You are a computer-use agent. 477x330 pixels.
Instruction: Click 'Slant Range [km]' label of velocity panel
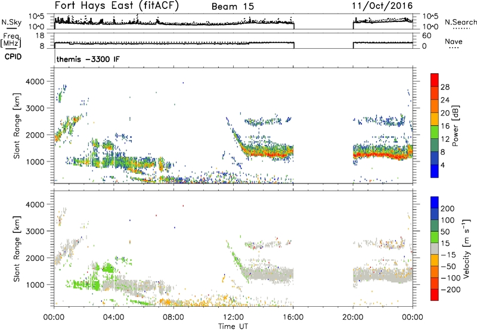(17, 248)
